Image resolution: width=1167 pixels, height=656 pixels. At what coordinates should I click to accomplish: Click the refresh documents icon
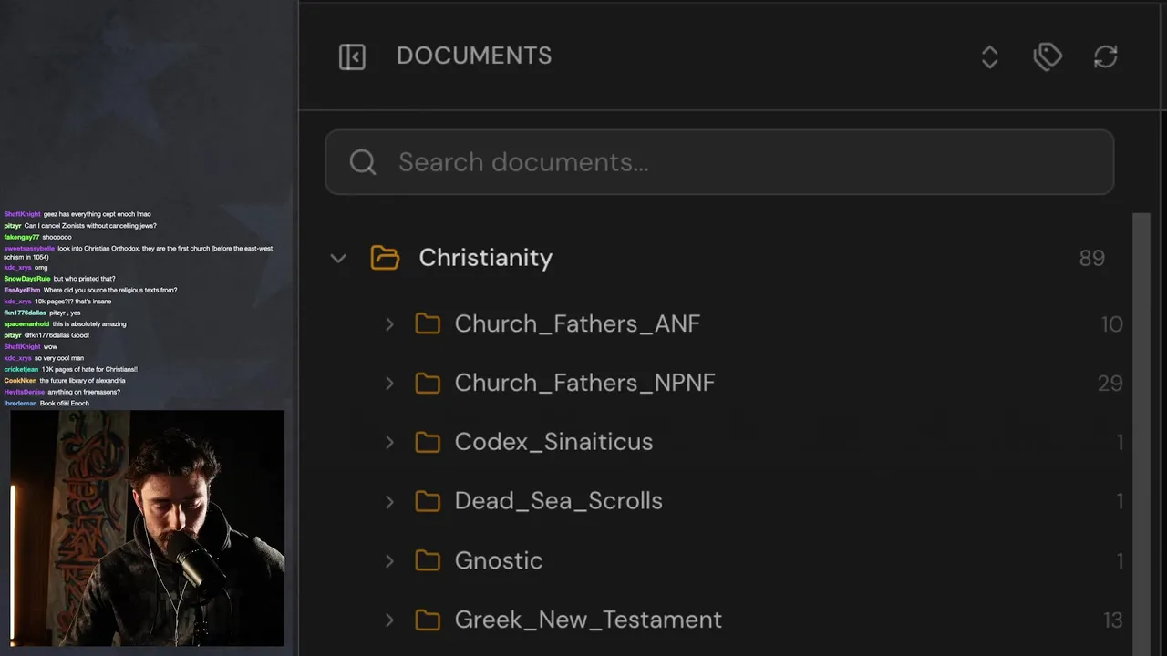coord(1105,56)
